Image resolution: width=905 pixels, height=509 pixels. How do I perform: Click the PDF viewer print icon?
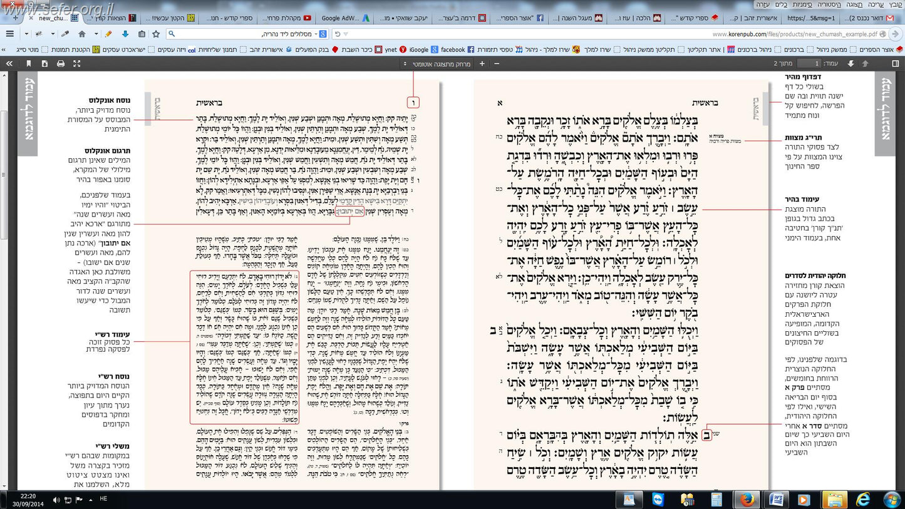61,64
